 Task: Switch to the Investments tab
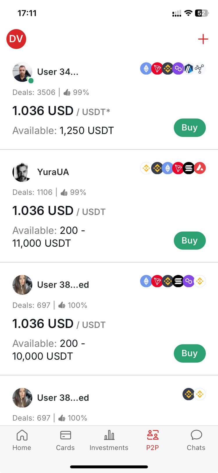coord(109,440)
